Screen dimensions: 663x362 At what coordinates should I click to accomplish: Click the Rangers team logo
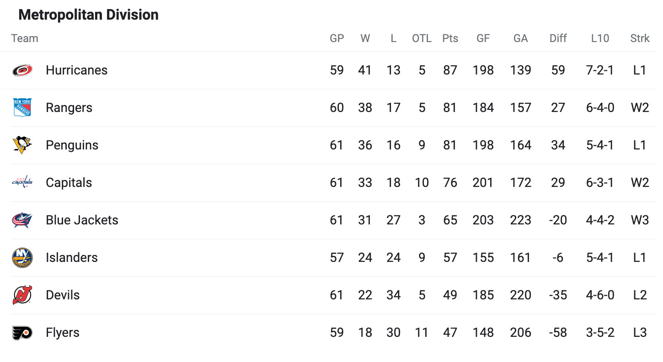22,108
